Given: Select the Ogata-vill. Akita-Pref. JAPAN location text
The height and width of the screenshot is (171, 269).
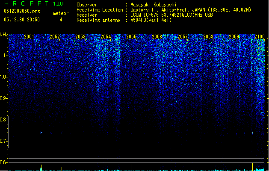Looking at the screenshot, I should point(191,10).
